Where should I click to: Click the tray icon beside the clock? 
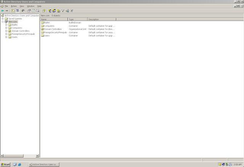point(230,164)
